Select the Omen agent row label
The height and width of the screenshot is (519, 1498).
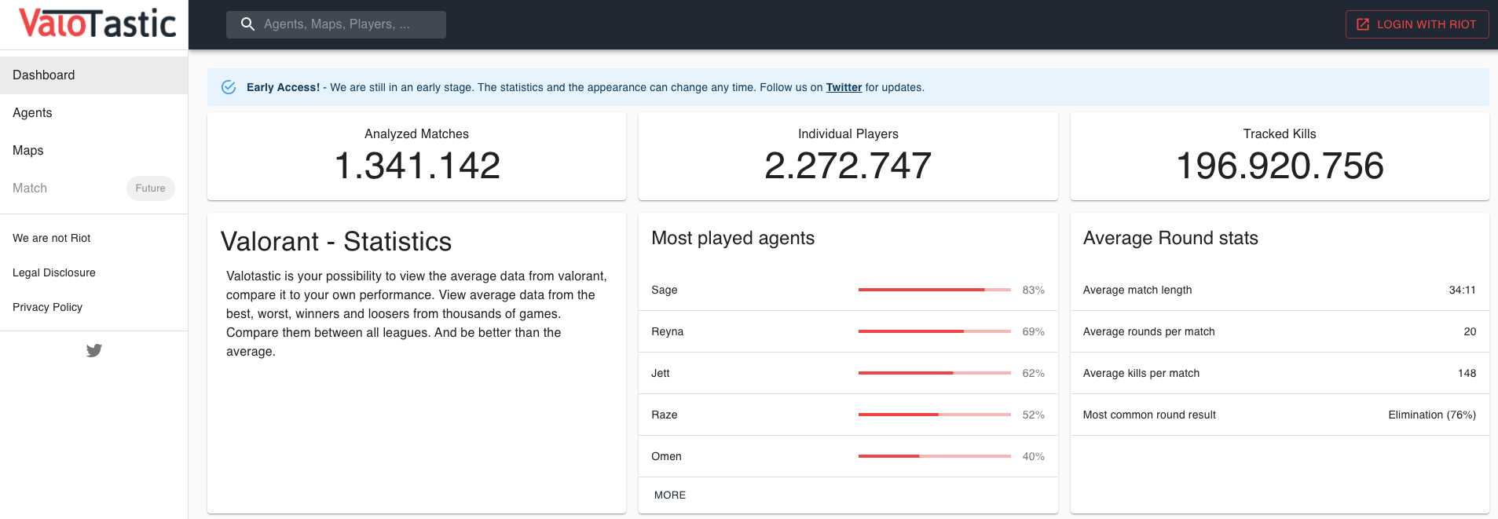[667, 456]
